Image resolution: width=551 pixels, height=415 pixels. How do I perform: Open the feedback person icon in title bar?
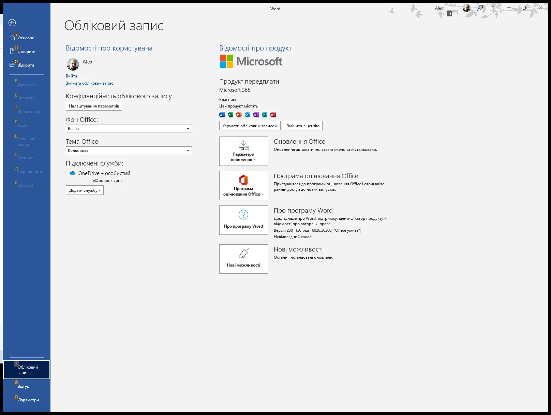tap(480, 8)
